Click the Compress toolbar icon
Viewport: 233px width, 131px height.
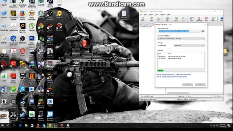point(199,19)
